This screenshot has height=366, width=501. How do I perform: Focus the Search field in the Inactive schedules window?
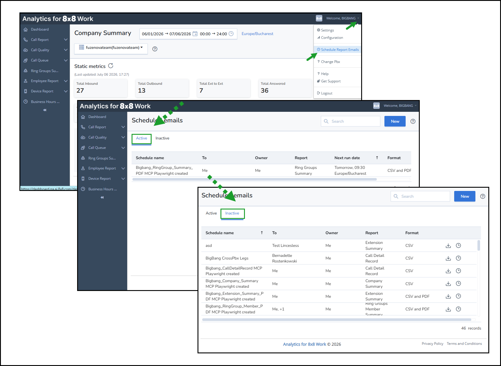pyautogui.click(x=420, y=196)
